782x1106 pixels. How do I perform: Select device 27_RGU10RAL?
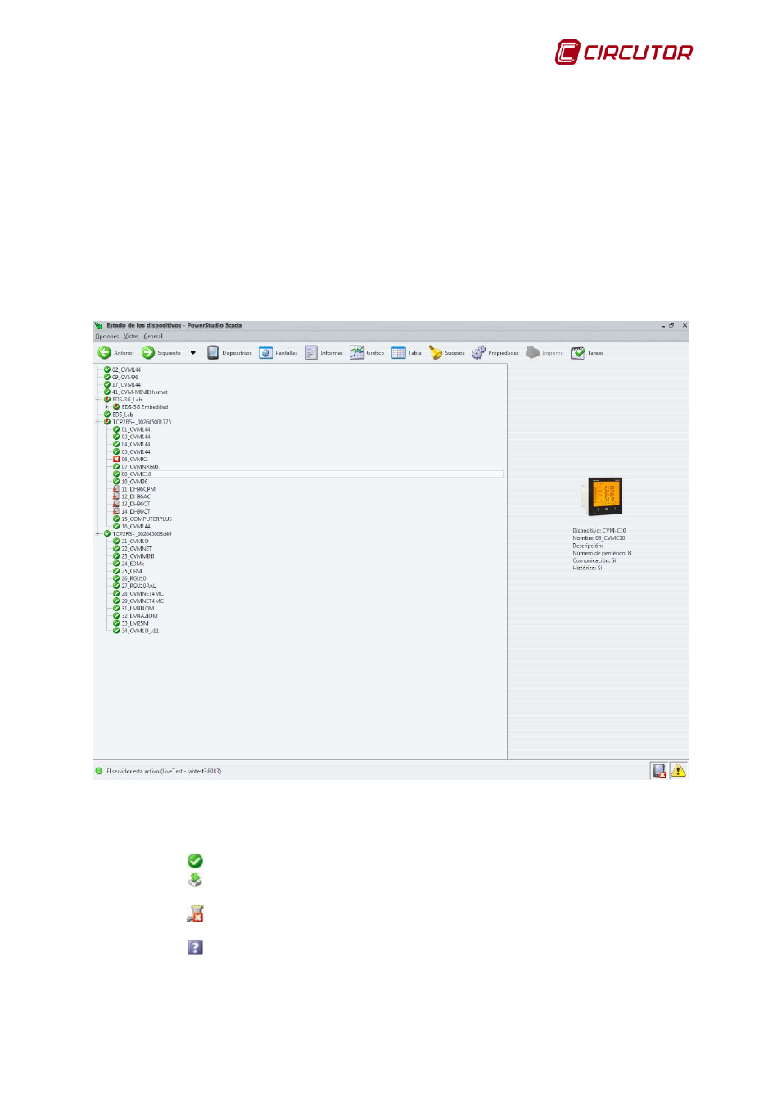(x=138, y=587)
